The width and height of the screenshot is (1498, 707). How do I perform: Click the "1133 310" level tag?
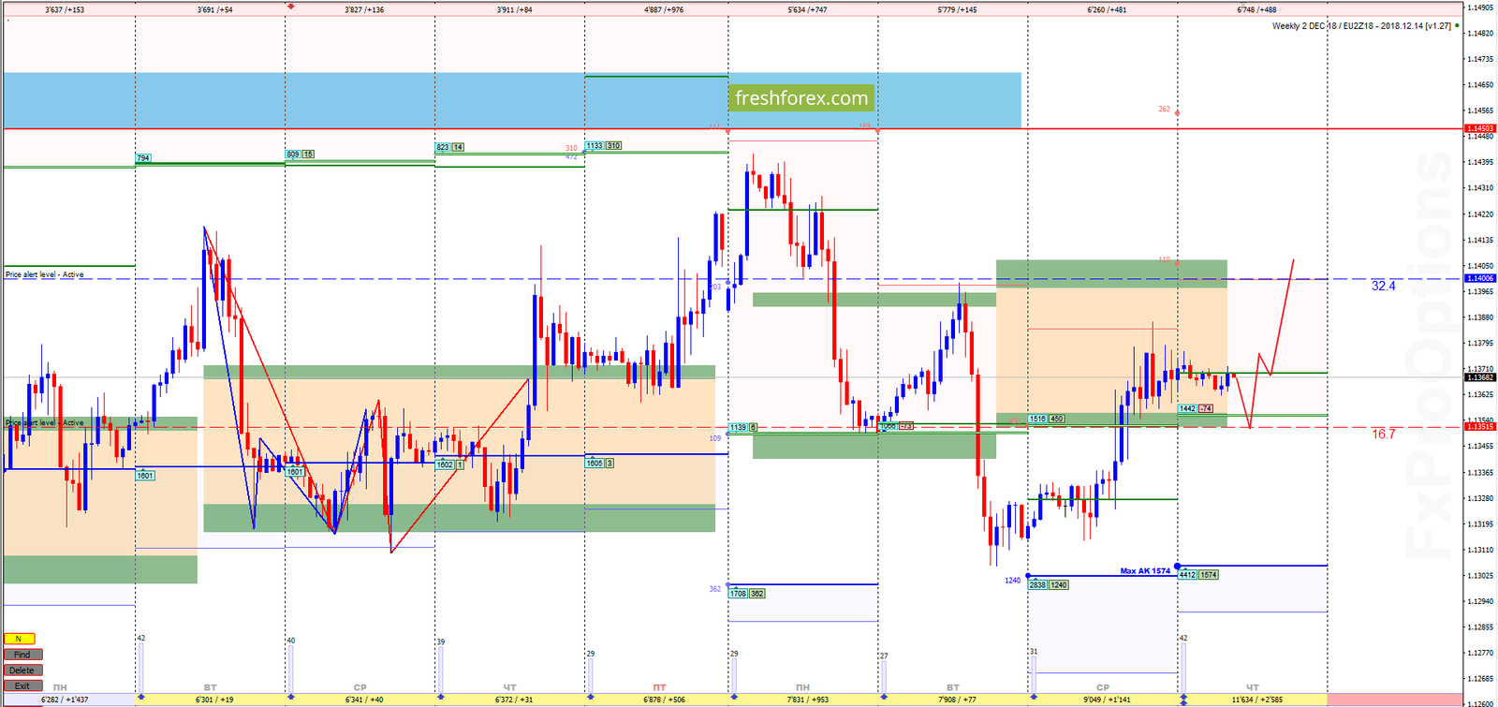point(603,146)
